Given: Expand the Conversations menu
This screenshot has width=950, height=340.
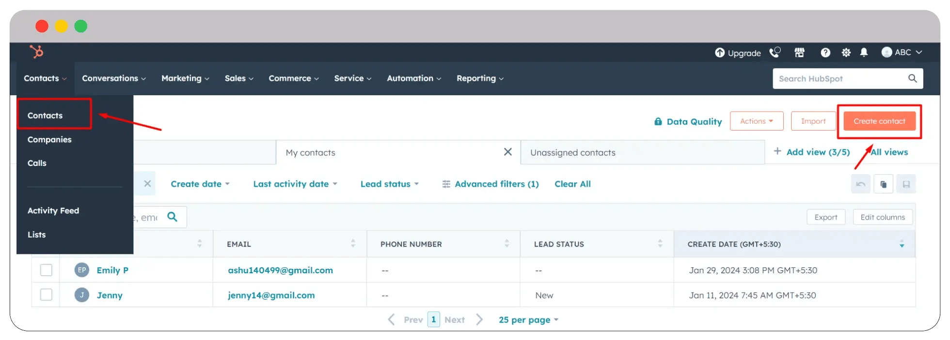Looking at the screenshot, I should point(114,78).
